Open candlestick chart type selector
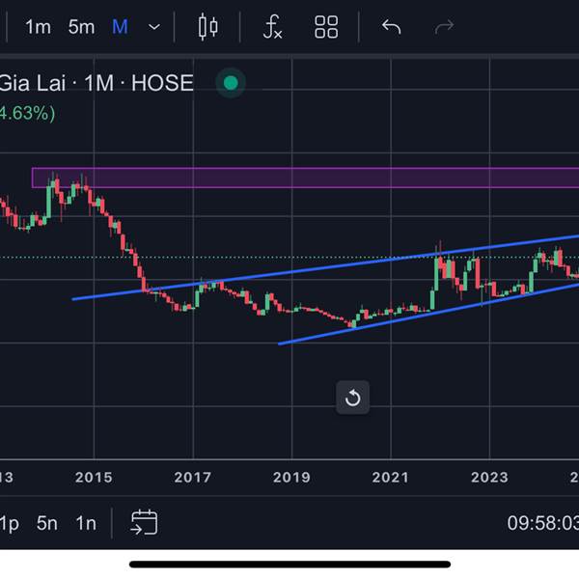579x579 pixels. coord(207,27)
